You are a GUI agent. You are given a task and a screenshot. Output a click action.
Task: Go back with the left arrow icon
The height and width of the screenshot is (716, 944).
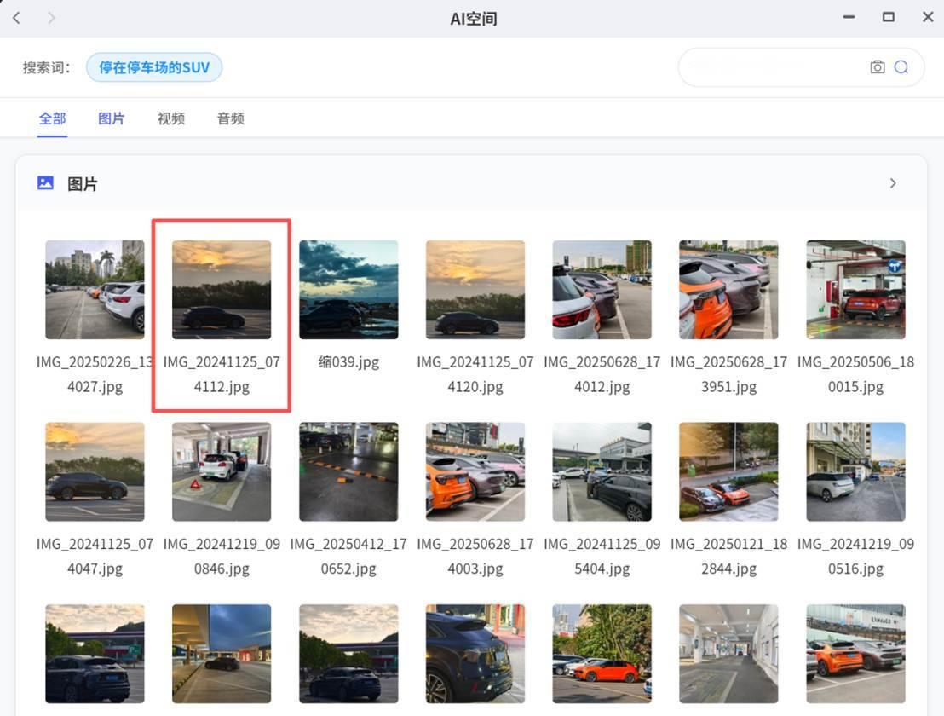17,18
